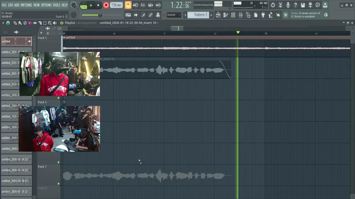Enable typing keyboard to piano
The width and height of the screenshot is (355, 199).
point(128,15)
